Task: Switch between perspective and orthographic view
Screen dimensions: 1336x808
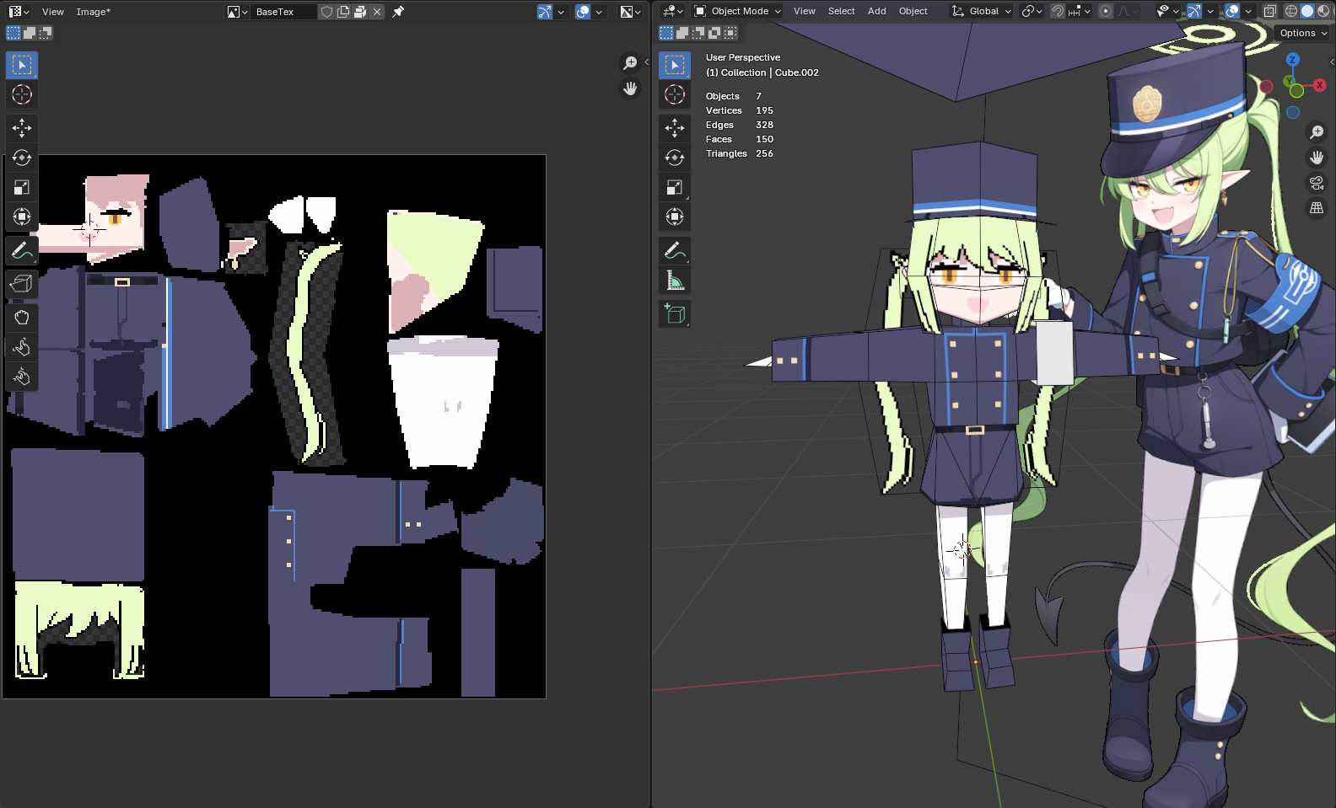Action: pyautogui.click(x=1317, y=208)
